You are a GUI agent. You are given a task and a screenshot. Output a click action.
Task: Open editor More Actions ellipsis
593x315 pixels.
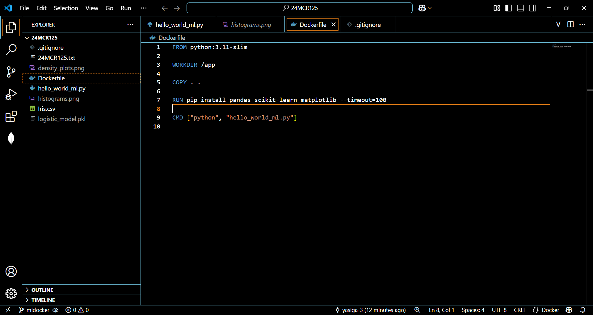click(x=582, y=24)
